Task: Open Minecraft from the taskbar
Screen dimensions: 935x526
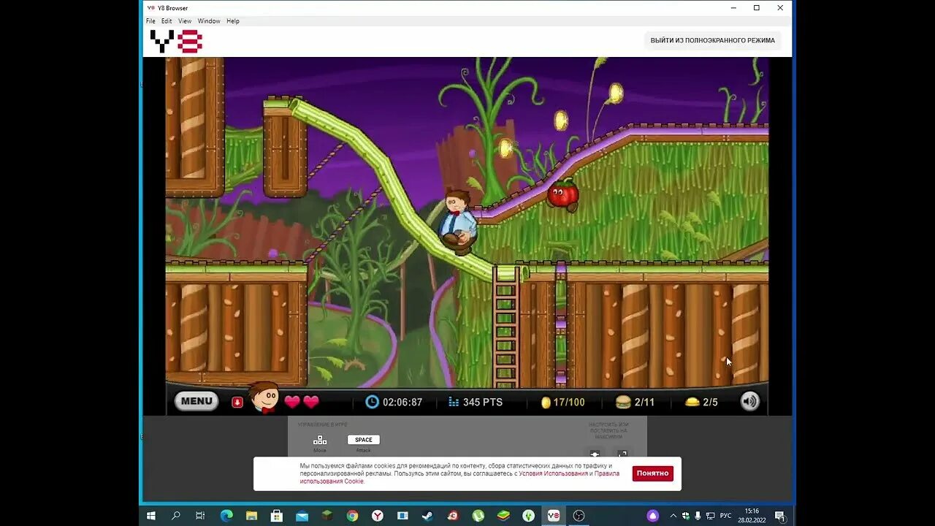Action: click(x=327, y=516)
